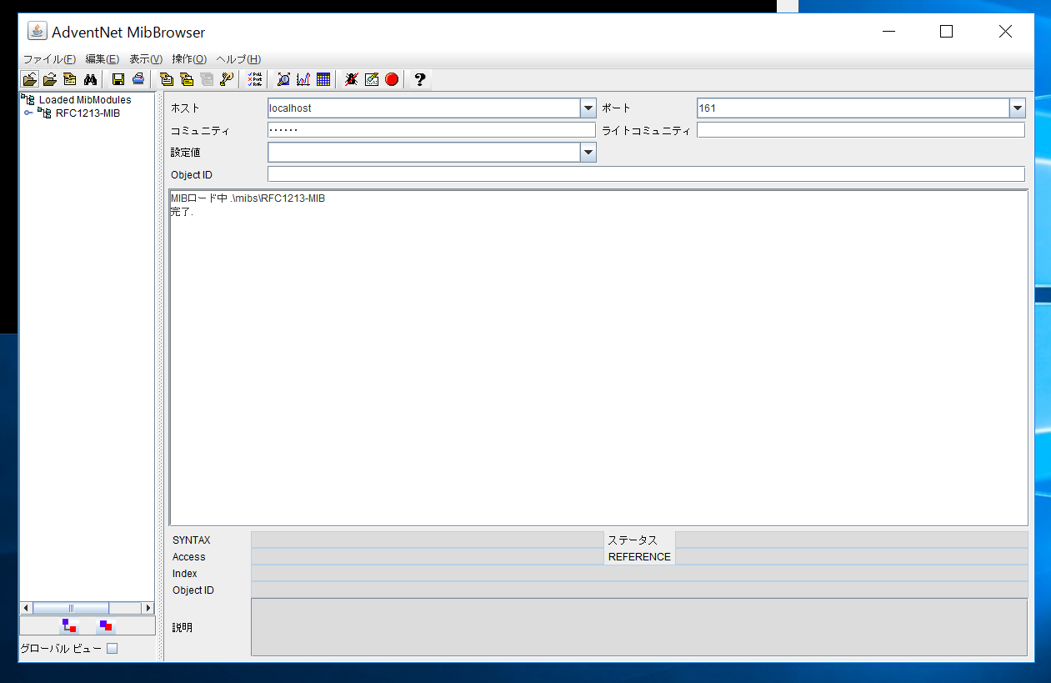
Task: Click the port field showing 161
Action: 853,108
